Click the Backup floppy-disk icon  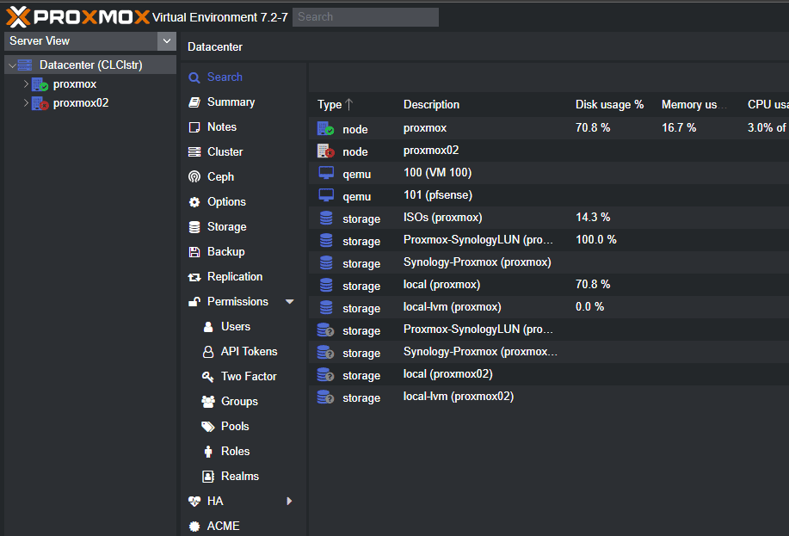point(194,252)
